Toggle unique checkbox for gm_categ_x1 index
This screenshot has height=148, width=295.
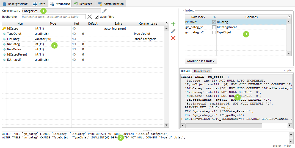tap(214, 27)
